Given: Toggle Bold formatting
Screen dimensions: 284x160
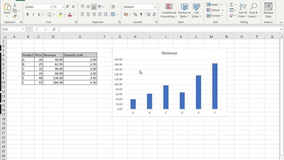Looking at the screenshot, I should [28, 14].
